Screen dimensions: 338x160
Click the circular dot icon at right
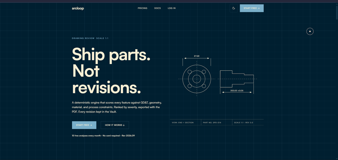310,31
